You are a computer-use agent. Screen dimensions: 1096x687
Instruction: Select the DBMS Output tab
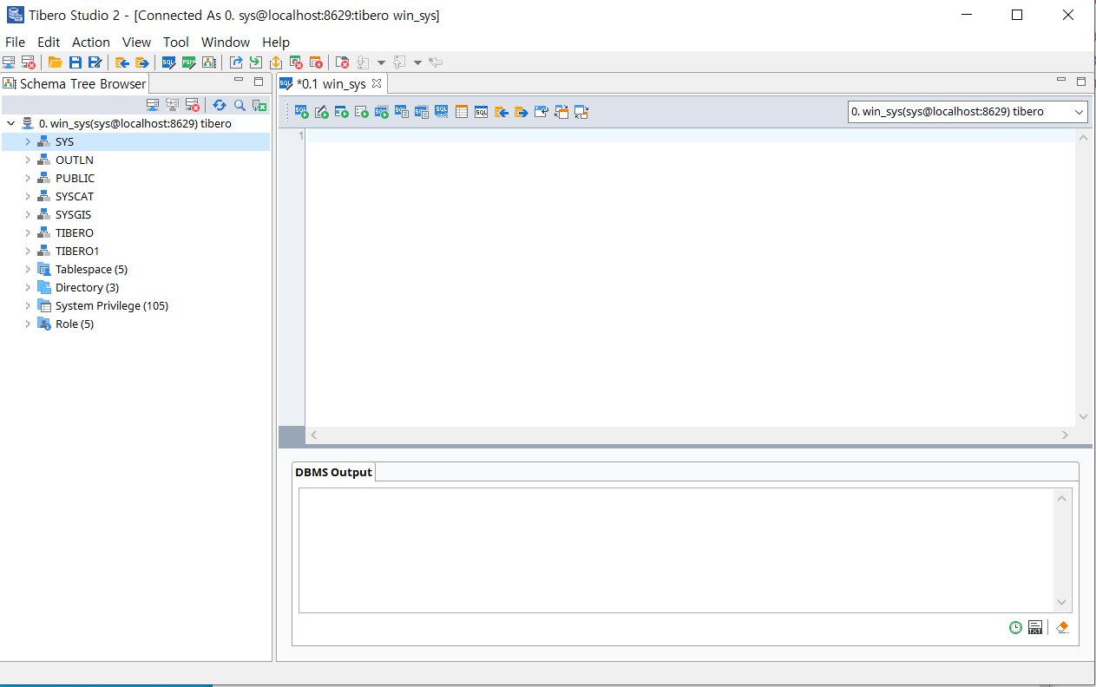click(x=333, y=472)
